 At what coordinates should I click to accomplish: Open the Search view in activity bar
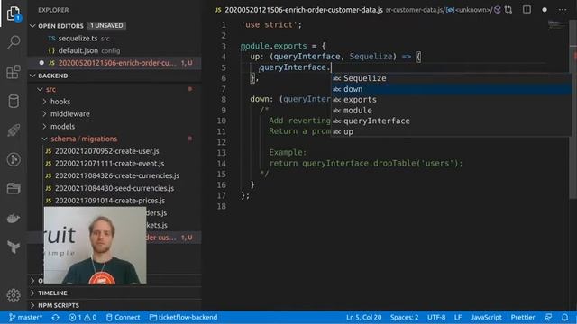coord(14,42)
